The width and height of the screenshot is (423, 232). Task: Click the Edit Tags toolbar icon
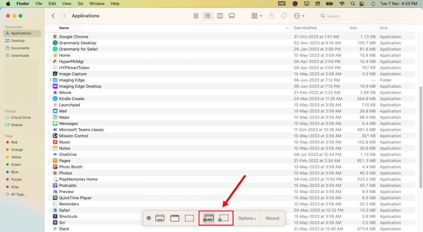tap(284, 16)
